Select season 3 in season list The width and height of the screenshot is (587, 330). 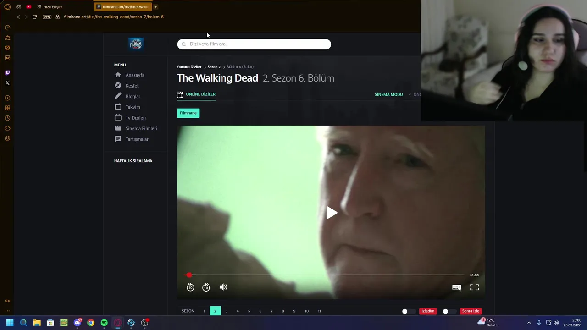[x=226, y=311]
